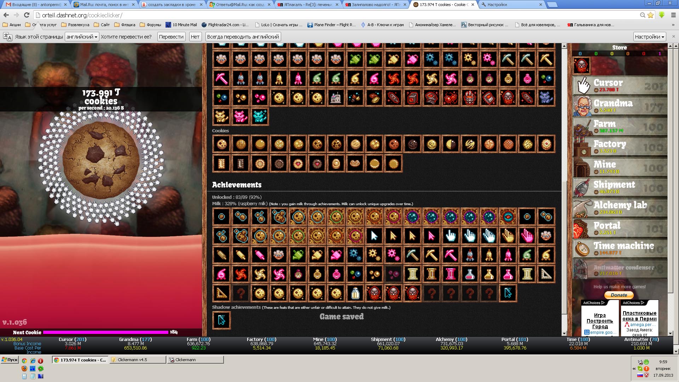Buy a Grandma in the Store
This screenshot has height=382, width=679.
(x=620, y=106)
